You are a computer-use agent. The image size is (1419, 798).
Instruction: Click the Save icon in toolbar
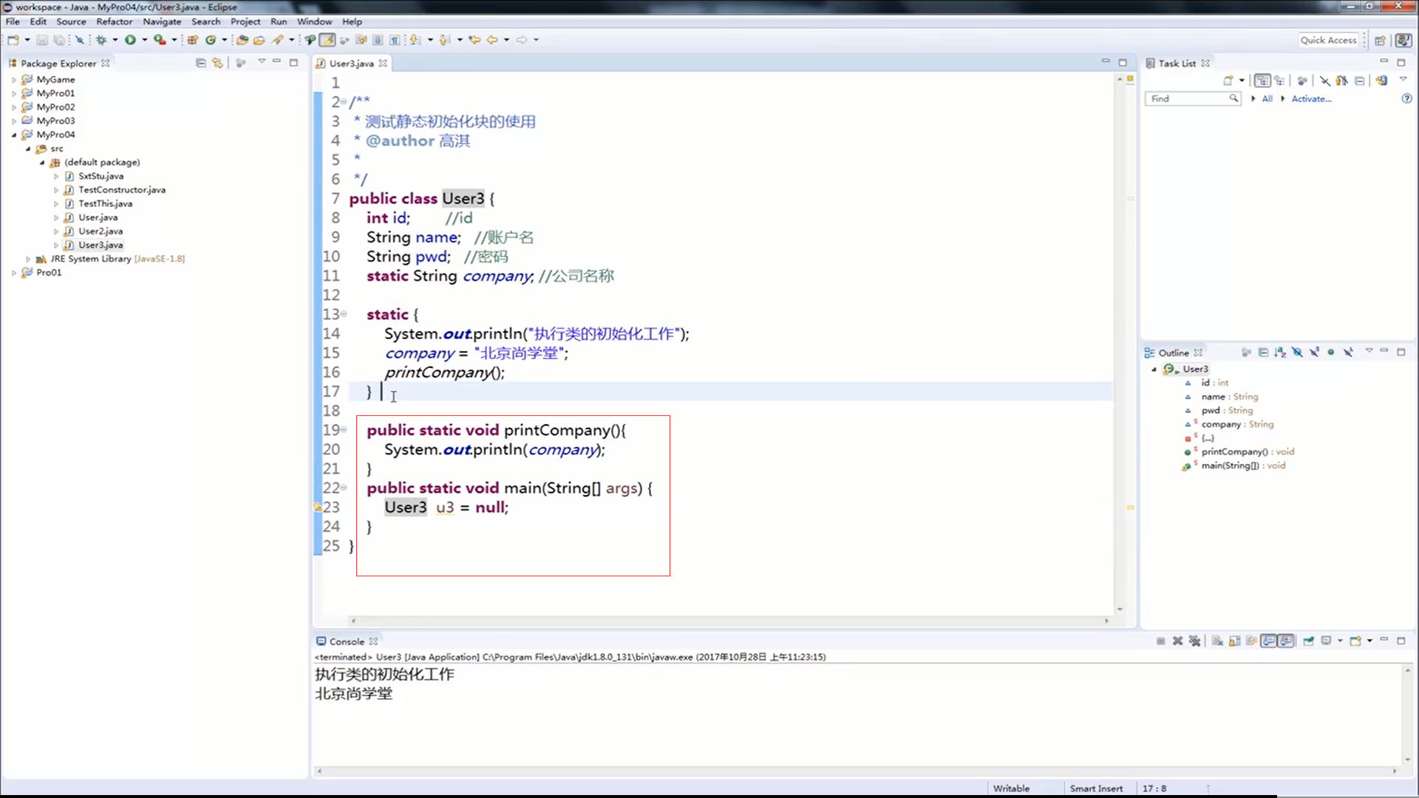point(41,40)
